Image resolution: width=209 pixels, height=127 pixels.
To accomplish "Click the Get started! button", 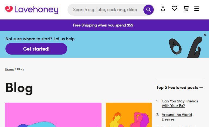I will pyautogui.click(x=36, y=49).
